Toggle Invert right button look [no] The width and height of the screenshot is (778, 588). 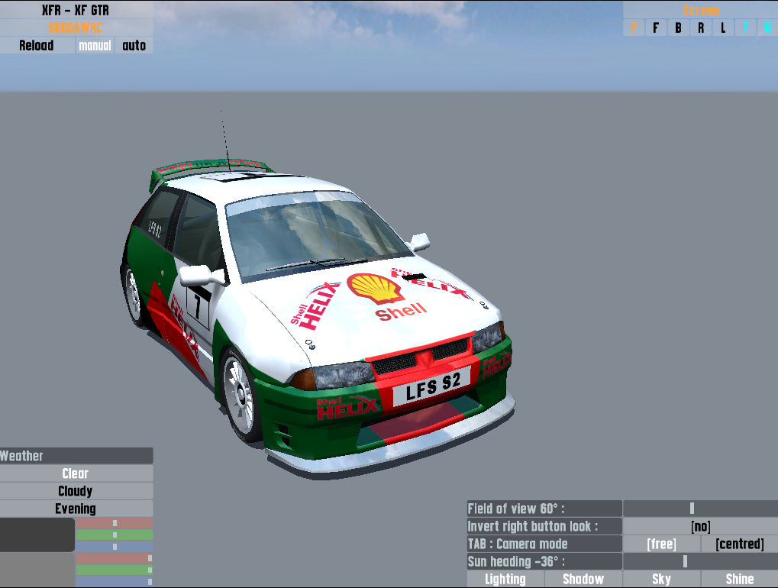pyautogui.click(x=701, y=526)
